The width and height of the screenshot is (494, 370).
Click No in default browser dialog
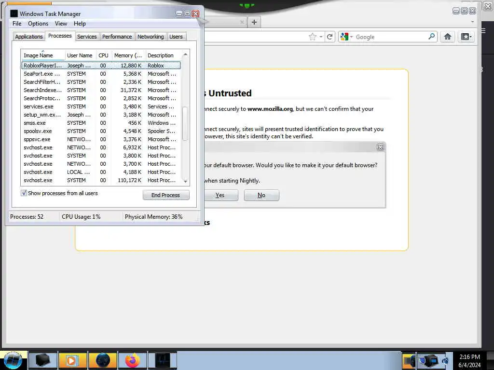261,195
